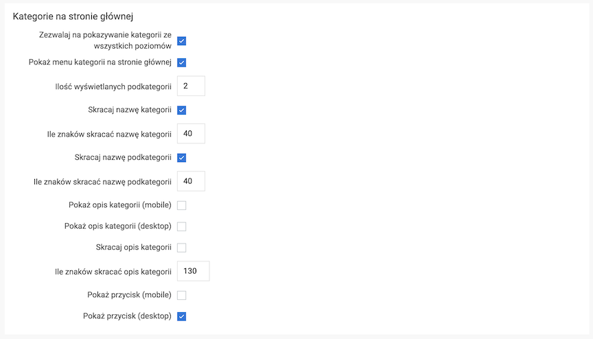The width and height of the screenshot is (593, 339).
Task: Enable 'Pokaż opis kategorii (mobile)' checkbox
Action: tap(181, 205)
